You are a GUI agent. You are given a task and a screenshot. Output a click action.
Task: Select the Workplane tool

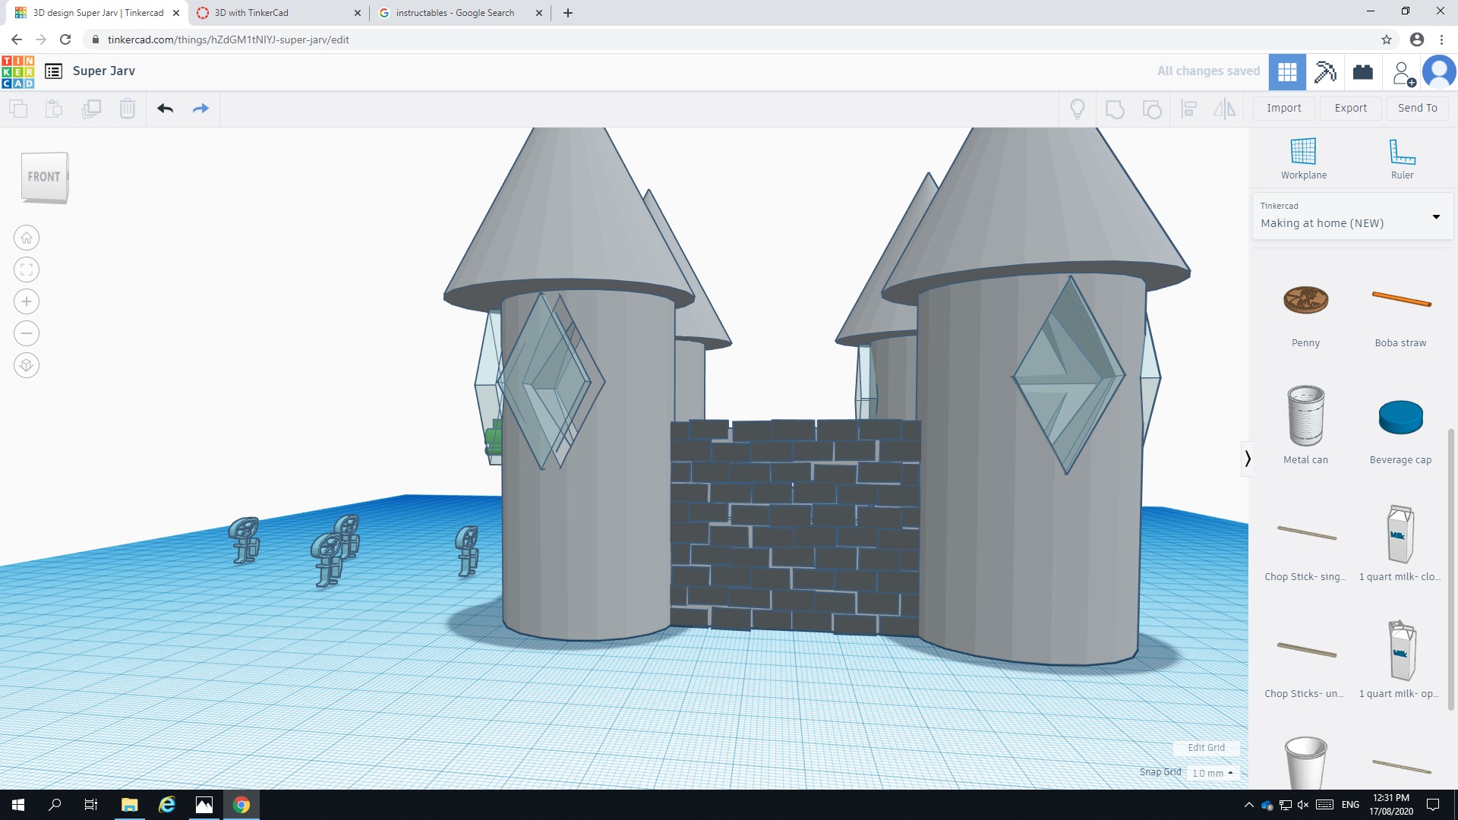coord(1304,159)
